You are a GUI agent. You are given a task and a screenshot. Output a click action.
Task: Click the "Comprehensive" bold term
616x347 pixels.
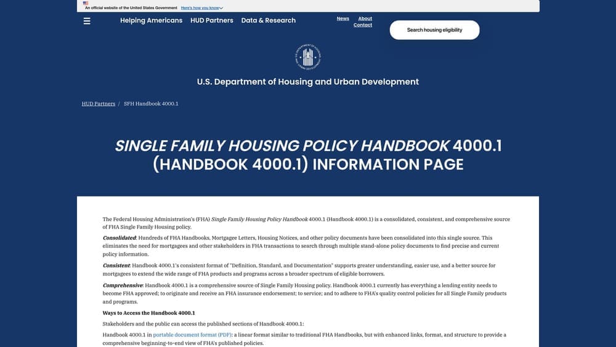pos(123,285)
